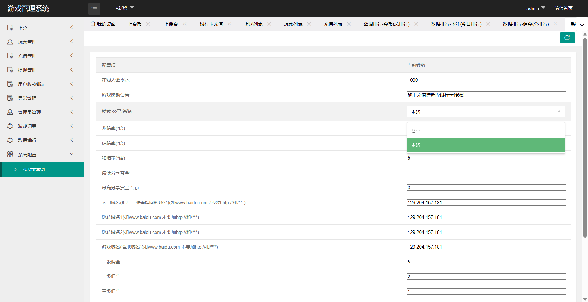Click the green refresh button

pos(567,38)
